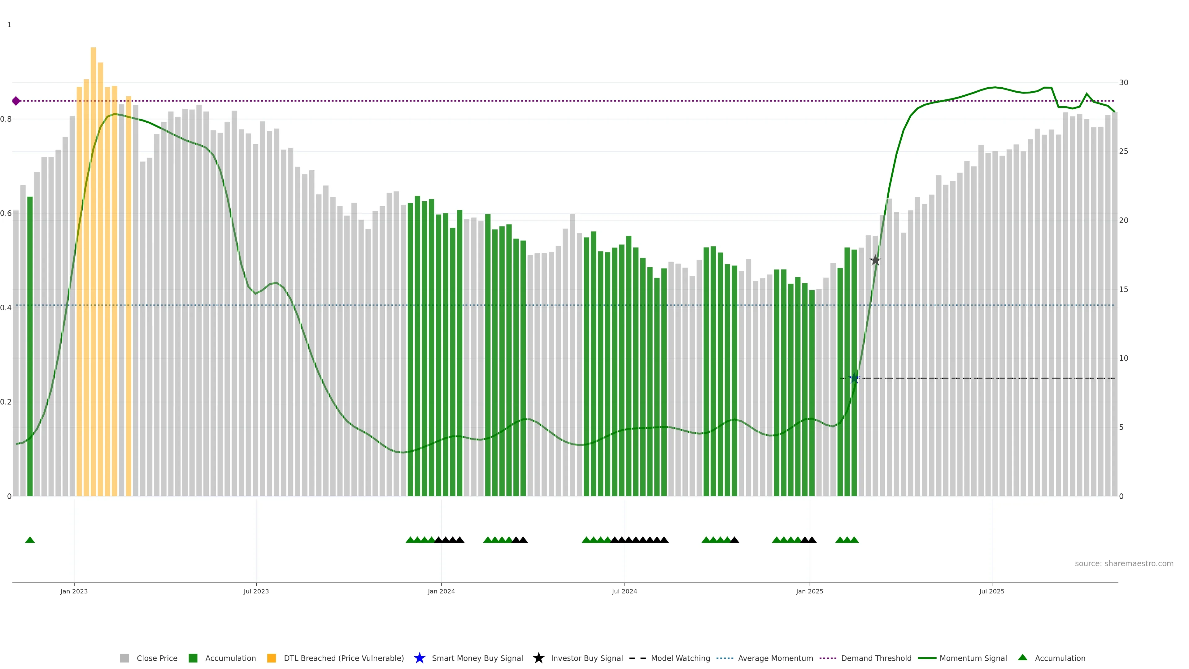The image size is (1189, 669).
Task: Click the Average Momentum legend label
Action: [775, 658]
